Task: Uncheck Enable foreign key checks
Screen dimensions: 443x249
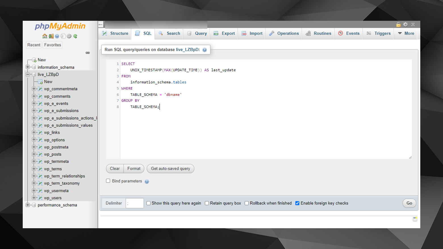Action: click(x=297, y=203)
